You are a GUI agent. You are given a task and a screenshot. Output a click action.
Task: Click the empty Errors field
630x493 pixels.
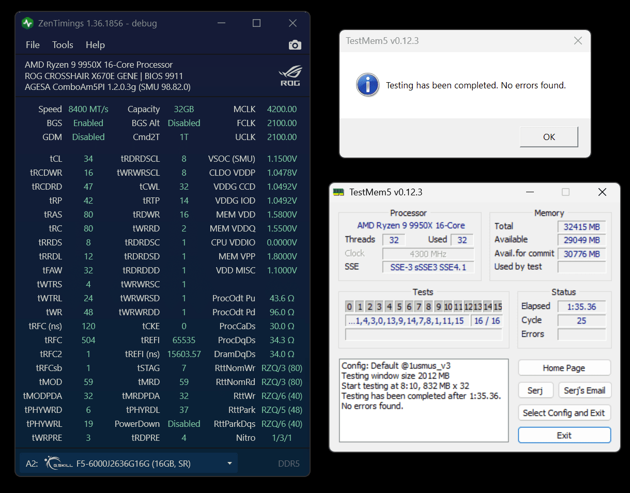[x=581, y=334]
